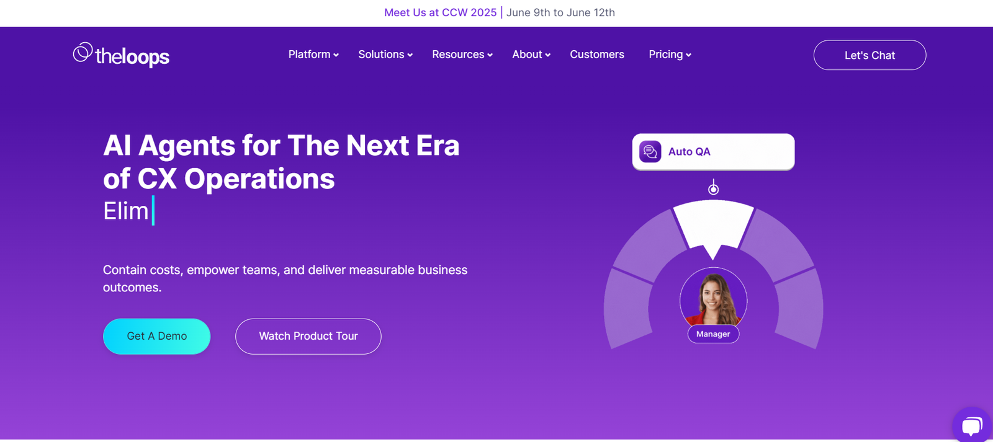Expand the Platform dropdown menu
993x442 pixels.
313,55
